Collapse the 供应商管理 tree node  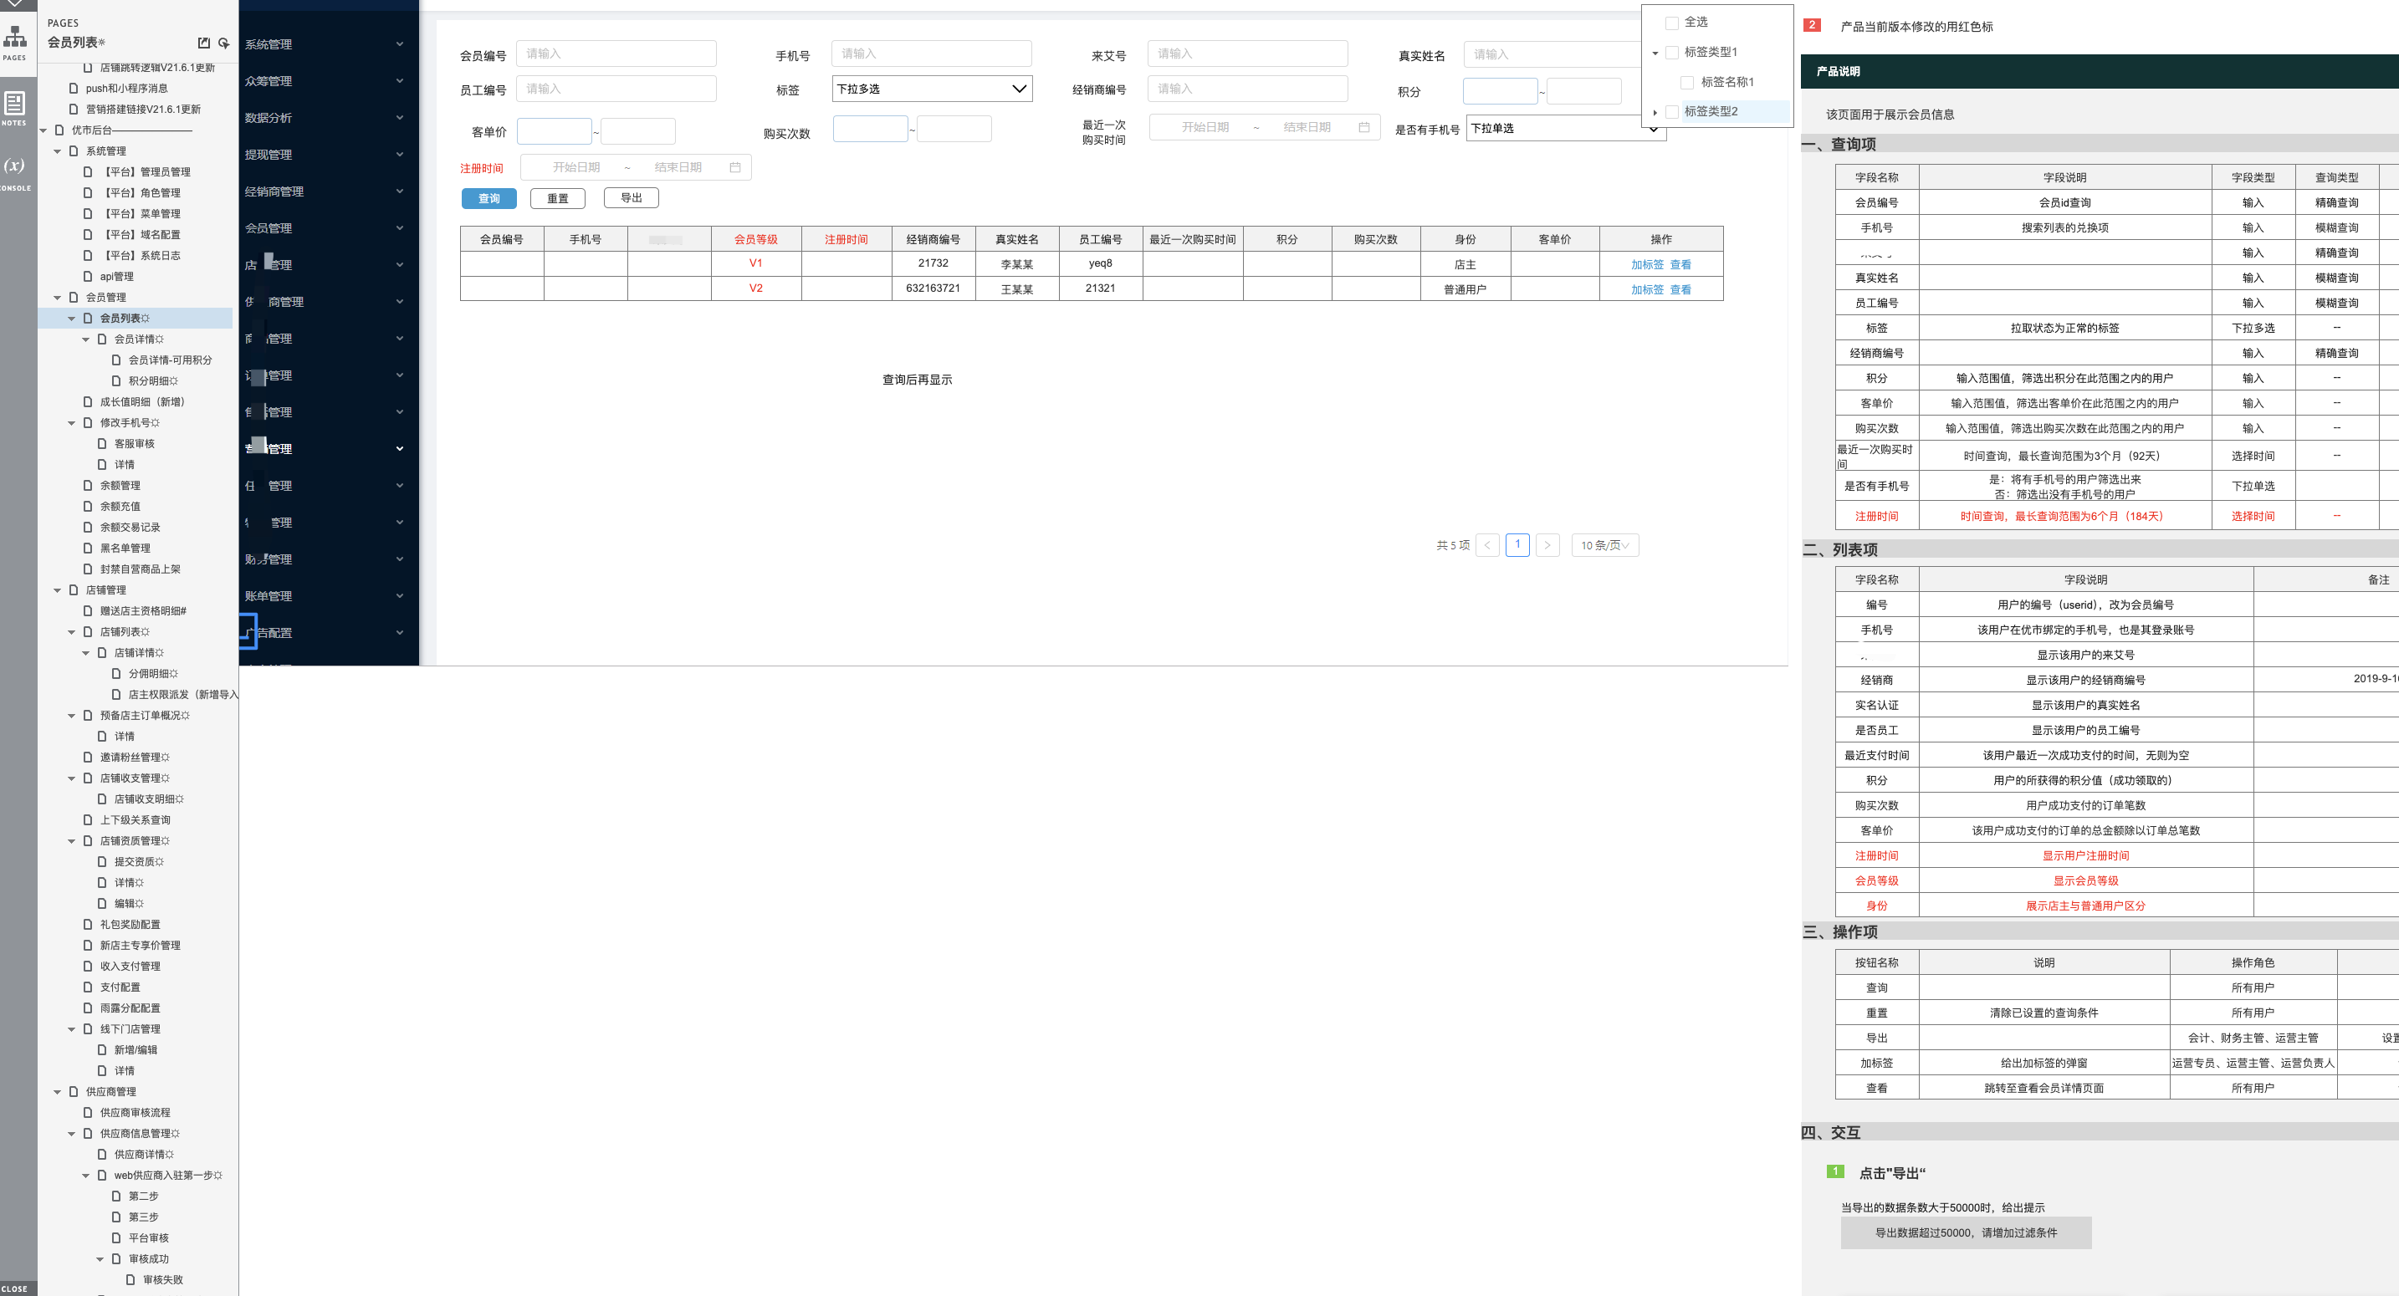click(58, 1092)
